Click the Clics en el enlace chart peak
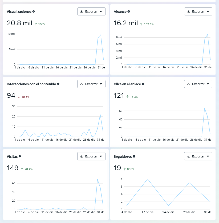219x223 pixels. pyautogui.click(x=205, y=108)
